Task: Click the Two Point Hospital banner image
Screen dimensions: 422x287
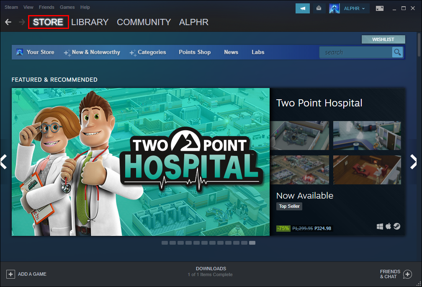Action: tap(141, 162)
